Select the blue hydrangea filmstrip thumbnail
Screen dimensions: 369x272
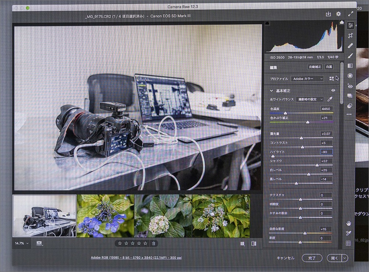pyautogui.click(x=105, y=216)
